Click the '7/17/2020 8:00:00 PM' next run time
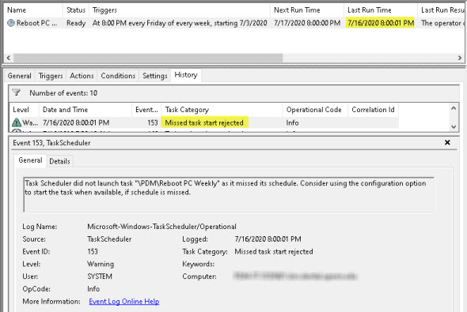 click(307, 23)
